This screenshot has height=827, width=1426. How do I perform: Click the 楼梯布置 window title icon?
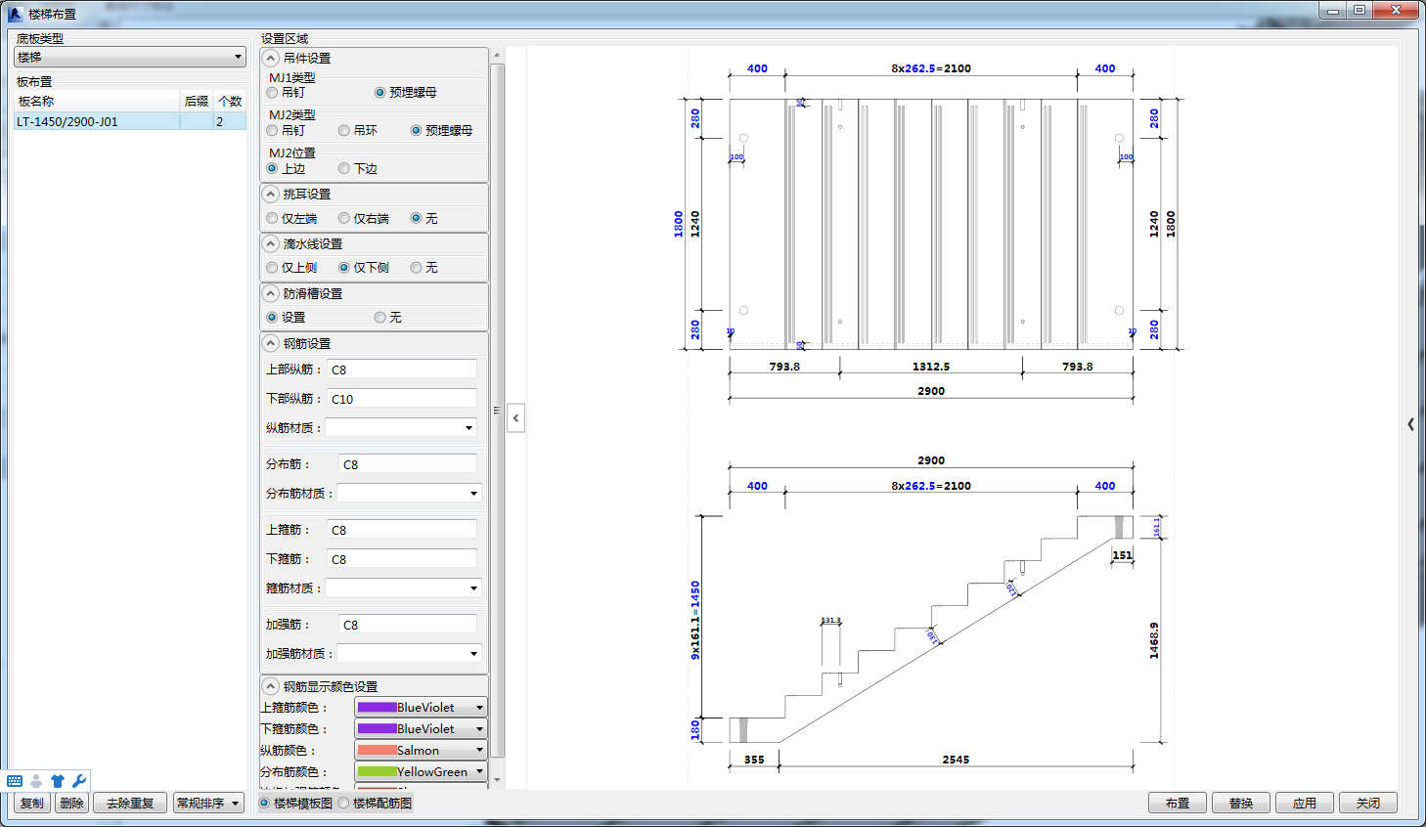pyautogui.click(x=15, y=14)
